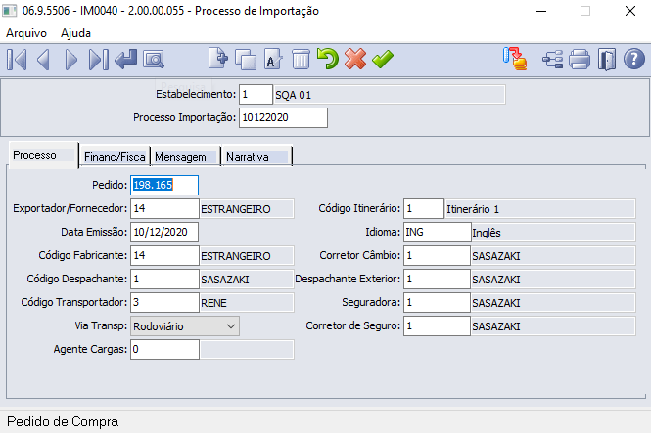The image size is (651, 433).
Task: Add a new record icon
Action: point(218,59)
